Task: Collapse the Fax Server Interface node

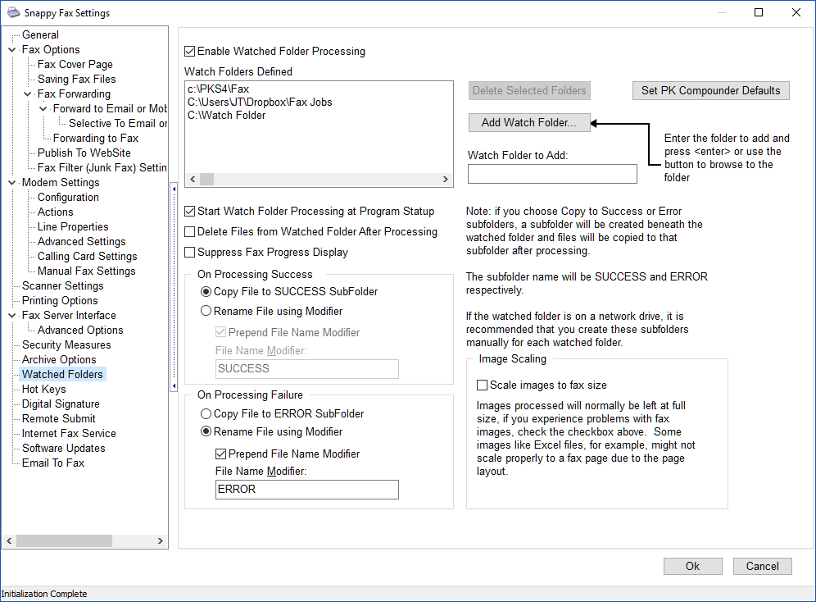Action: point(11,316)
